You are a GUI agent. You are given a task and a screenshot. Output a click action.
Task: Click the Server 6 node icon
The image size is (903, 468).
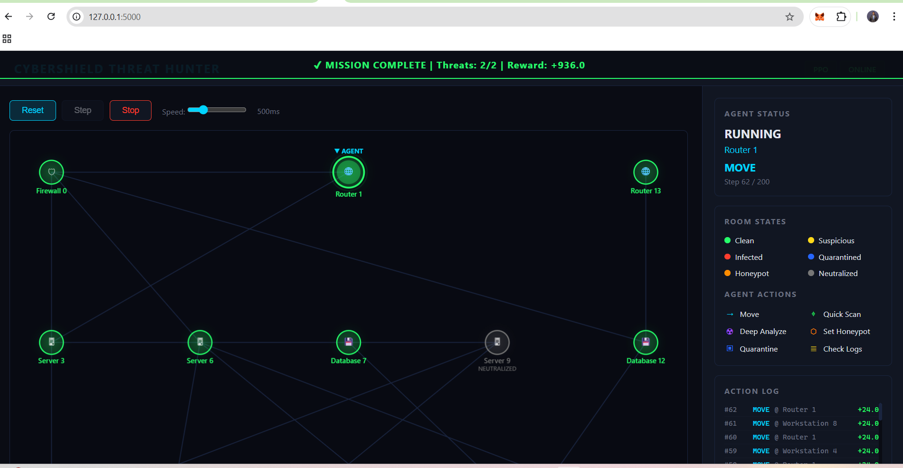pyautogui.click(x=200, y=342)
